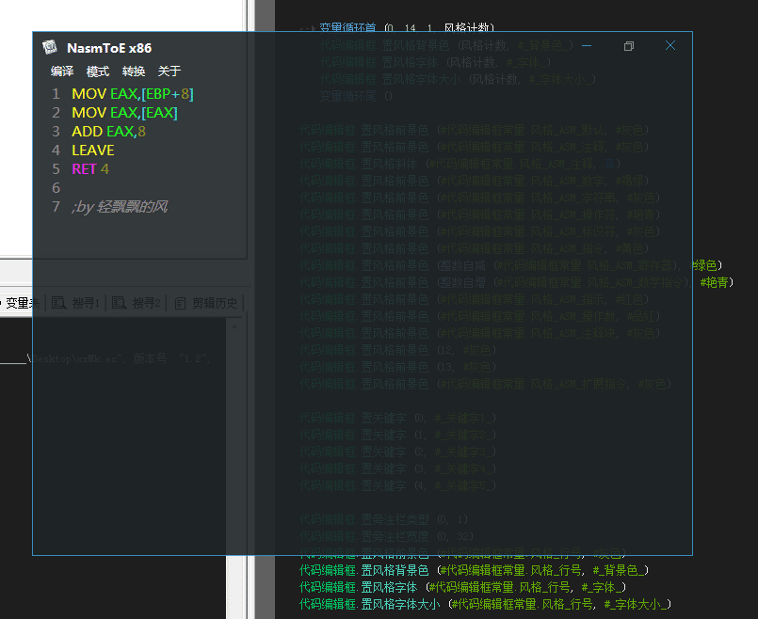Viewport: 758px width, 619px height.
Task: Place cursor on the LEAVE instruction
Action: [x=92, y=151]
